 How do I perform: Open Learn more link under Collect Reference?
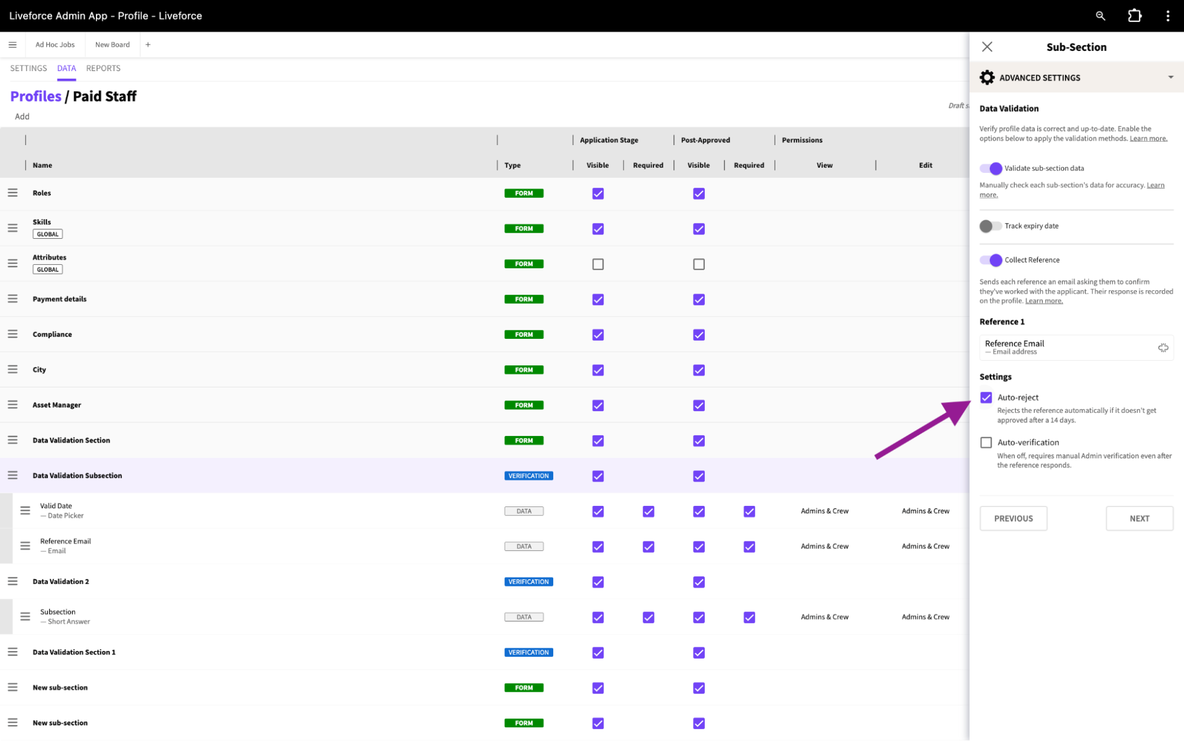click(1044, 301)
